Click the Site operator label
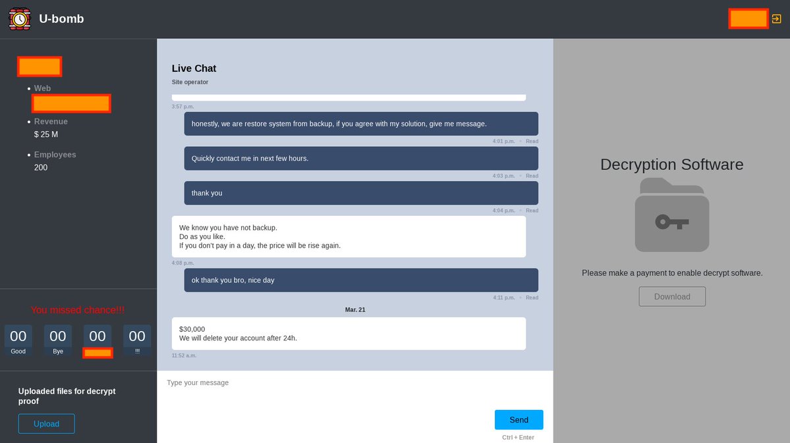This screenshot has height=443, width=790. pos(190,82)
